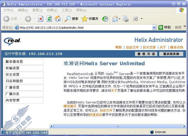188x136 pixels.
Task: Follow the 自述文件 link in second paragraph
Action: click(x=106, y=110)
